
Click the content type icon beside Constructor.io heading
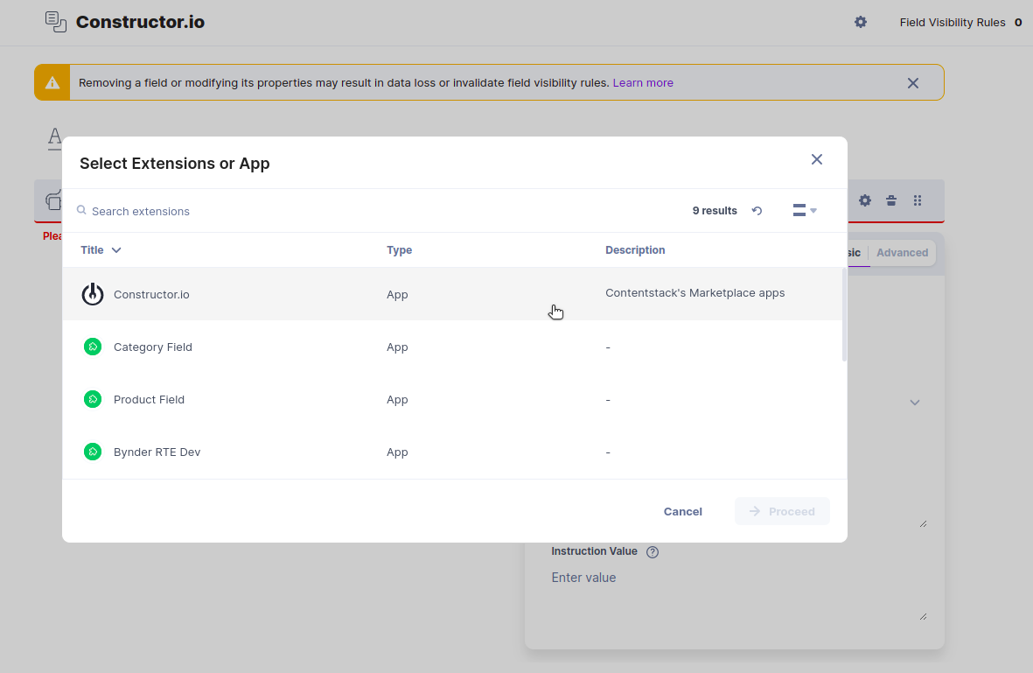(55, 22)
